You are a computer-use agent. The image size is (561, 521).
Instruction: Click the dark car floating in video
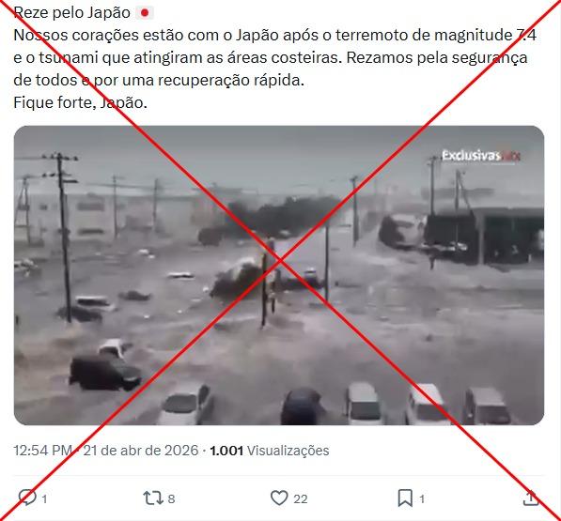105,372
